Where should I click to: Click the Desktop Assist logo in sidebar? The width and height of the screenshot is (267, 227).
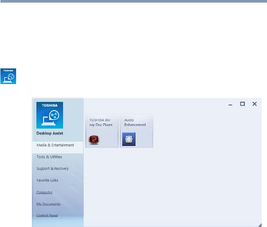pos(50,115)
